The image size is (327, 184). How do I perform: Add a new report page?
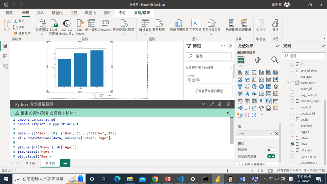[65, 163]
